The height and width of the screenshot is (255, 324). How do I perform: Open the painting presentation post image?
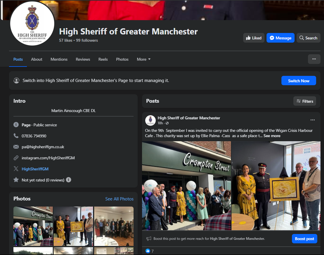(x=276, y=186)
